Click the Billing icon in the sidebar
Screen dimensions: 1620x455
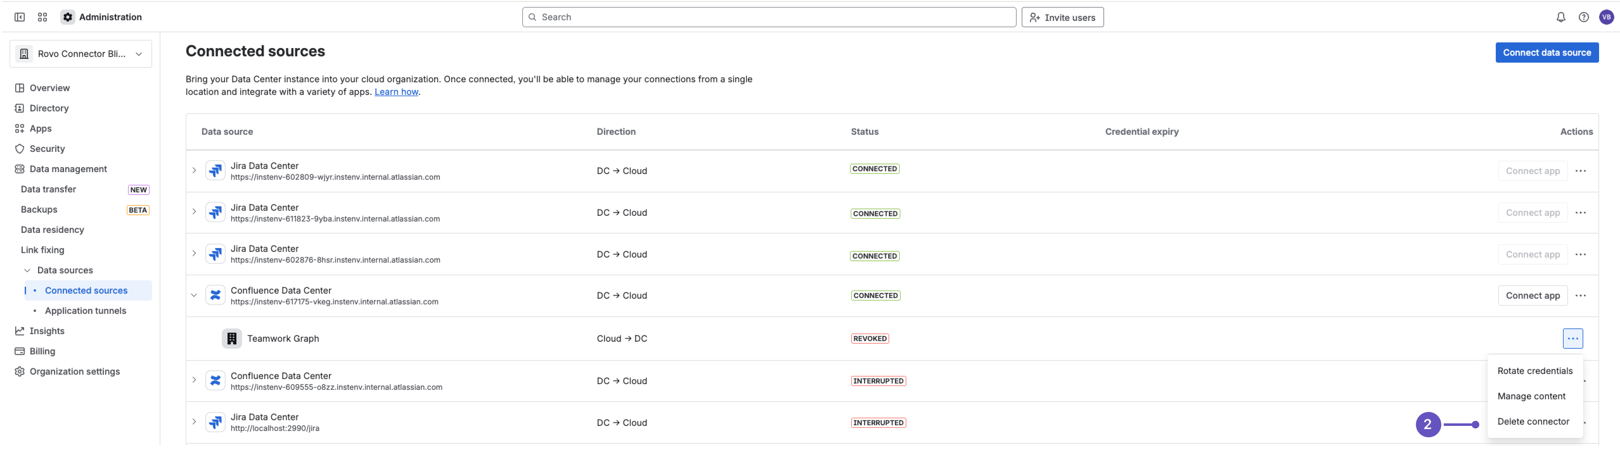[x=20, y=351]
